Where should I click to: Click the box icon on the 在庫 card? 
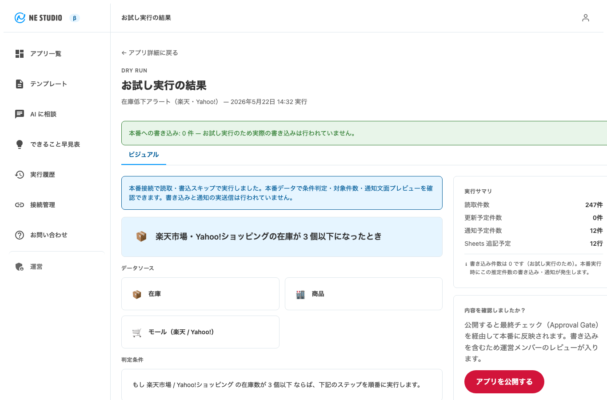[x=137, y=294]
